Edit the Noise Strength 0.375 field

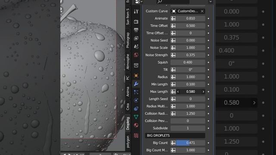191,55
